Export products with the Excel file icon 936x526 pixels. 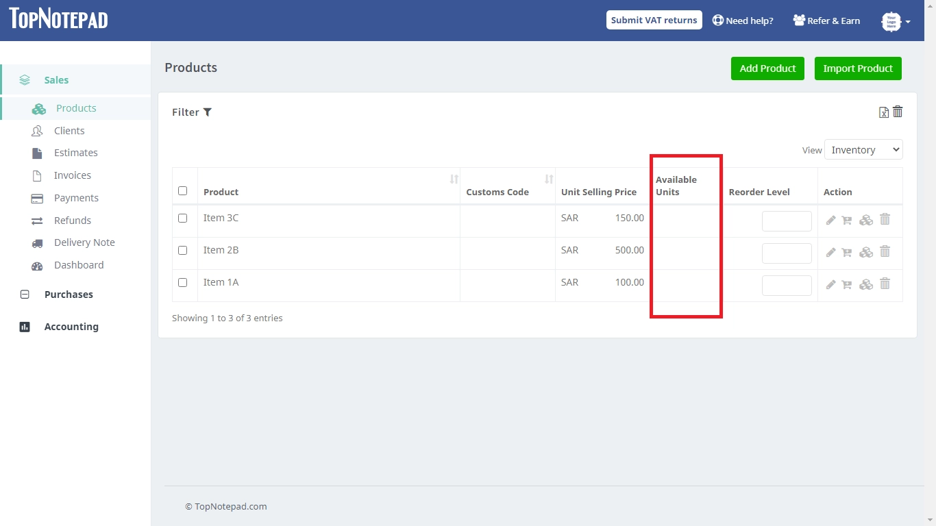pos(883,112)
